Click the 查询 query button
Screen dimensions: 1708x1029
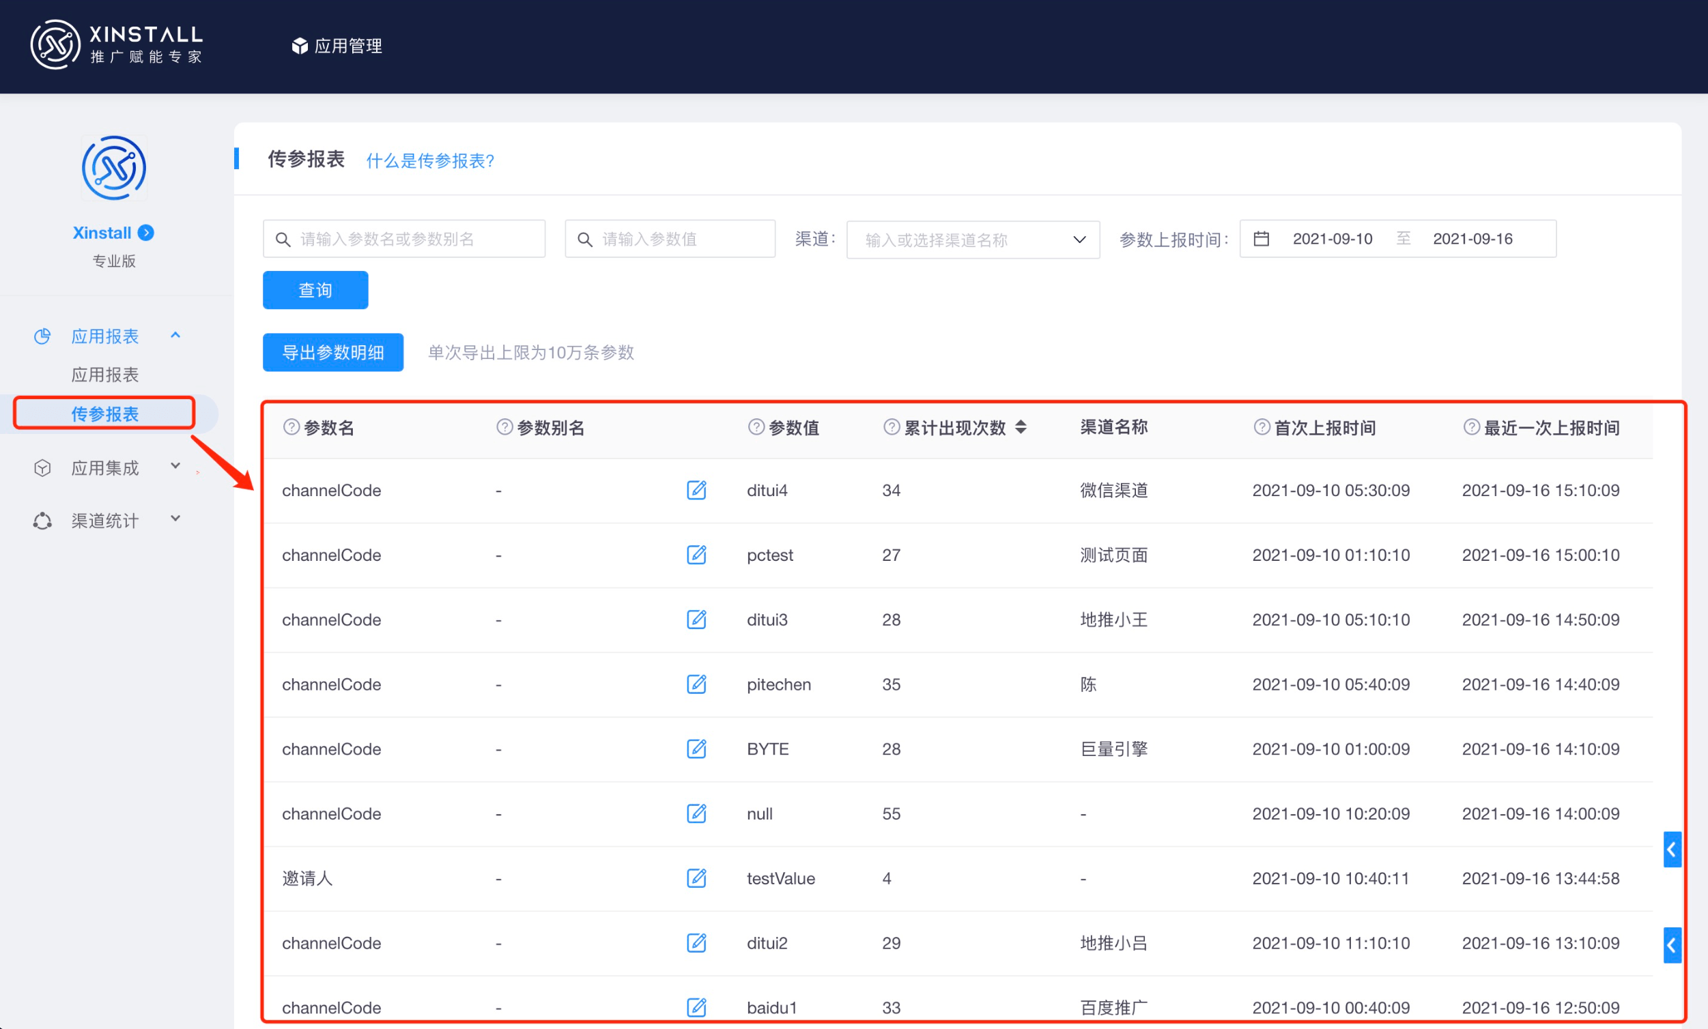tap(315, 289)
